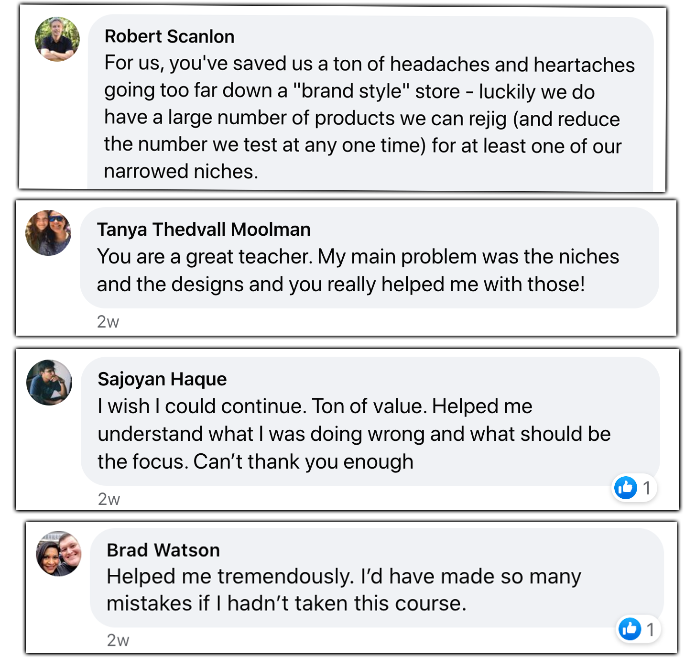
Task: Open Sajoyan Haque's profile name link
Action: coord(162,379)
